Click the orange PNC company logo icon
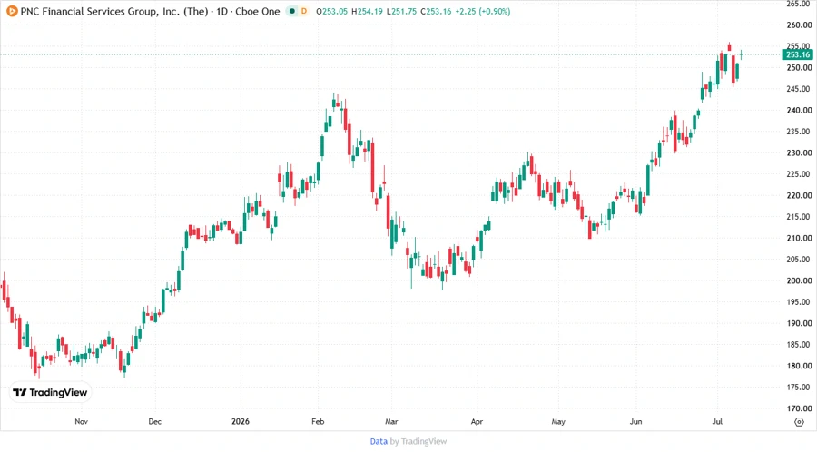Screen dimensions: 817x452 click(12, 11)
